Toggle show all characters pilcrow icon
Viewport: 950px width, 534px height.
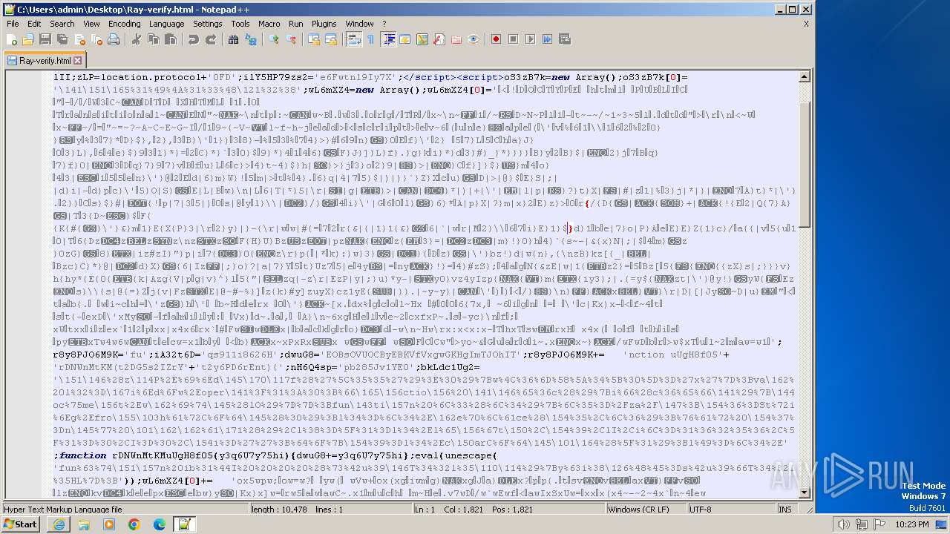point(370,39)
